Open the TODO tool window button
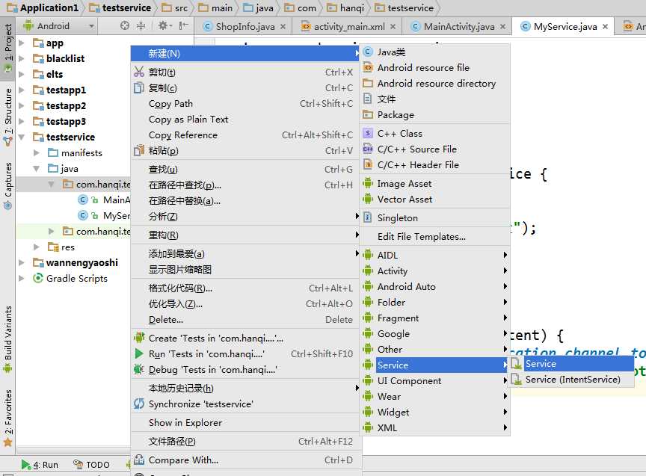Image resolution: width=646 pixels, height=476 pixels. (91, 465)
